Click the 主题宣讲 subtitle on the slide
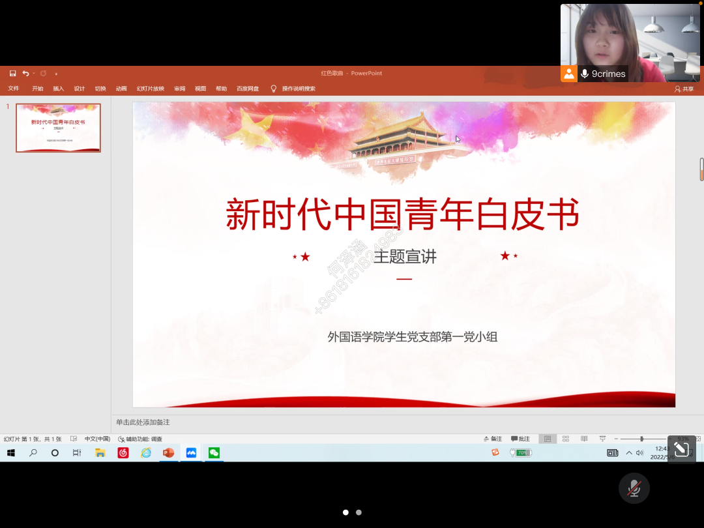The height and width of the screenshot is (528, 704). pos(405,256)
